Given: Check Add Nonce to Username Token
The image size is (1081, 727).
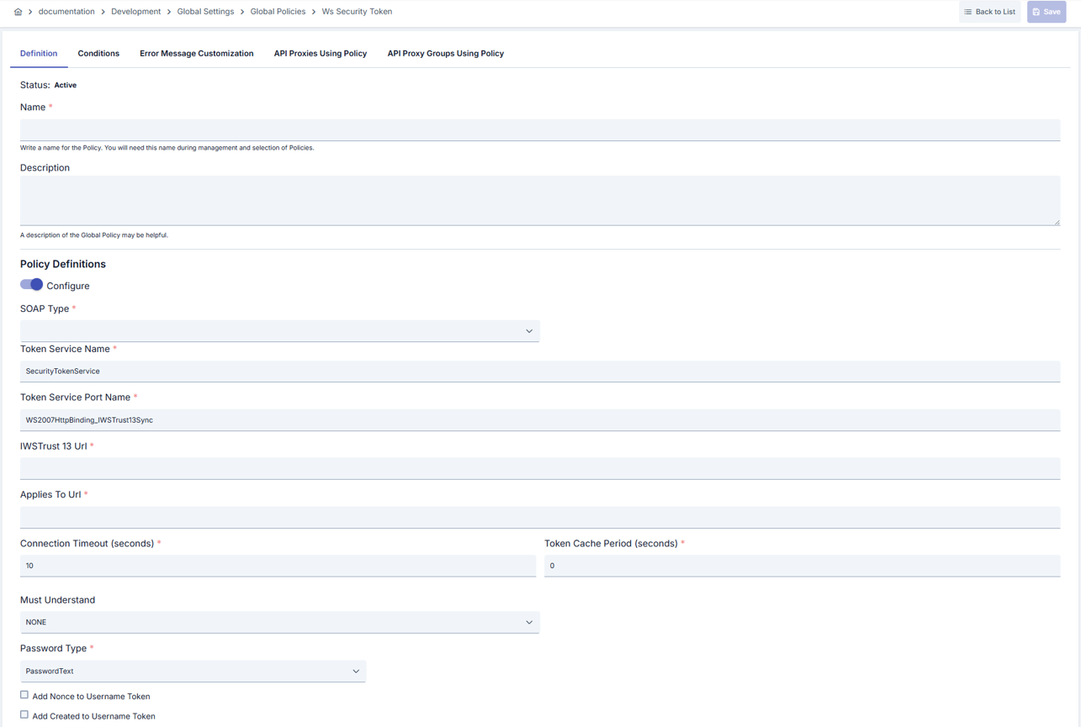Looking at the screenshot, I should [x=24, y=695].
